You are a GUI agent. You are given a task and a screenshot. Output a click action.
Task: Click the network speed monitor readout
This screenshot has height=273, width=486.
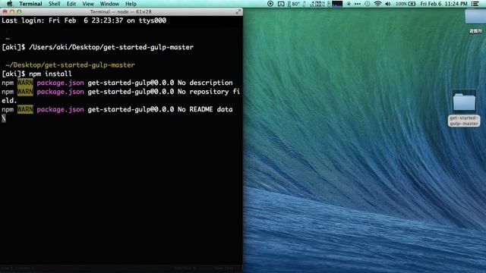tap(317, 4)
